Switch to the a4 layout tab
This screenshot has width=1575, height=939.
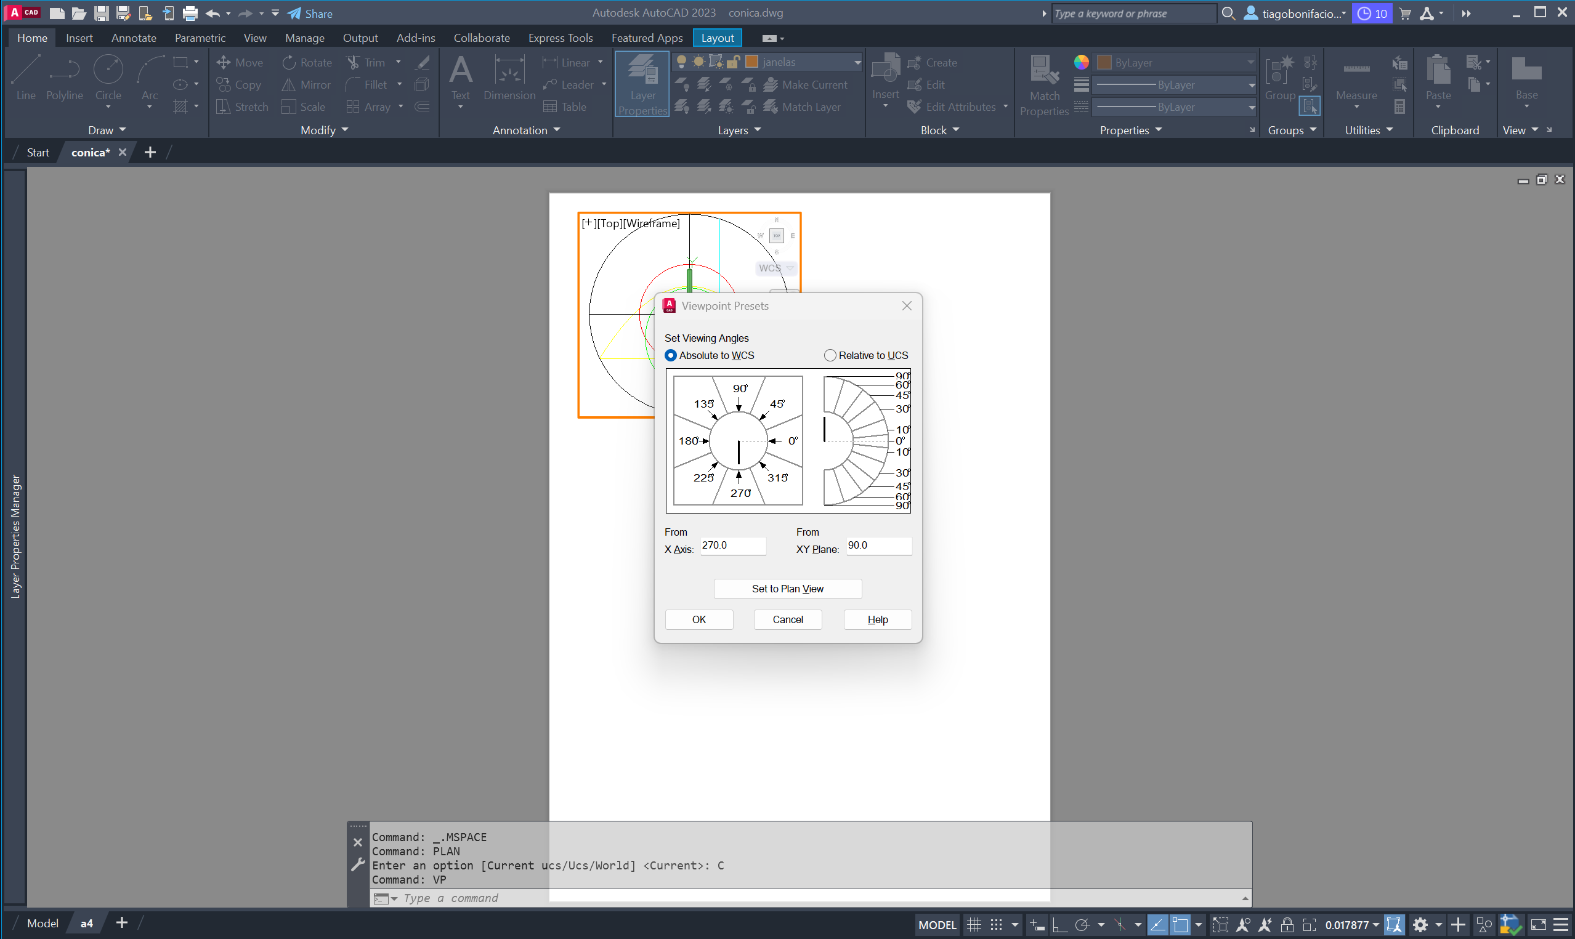point(87,923)
